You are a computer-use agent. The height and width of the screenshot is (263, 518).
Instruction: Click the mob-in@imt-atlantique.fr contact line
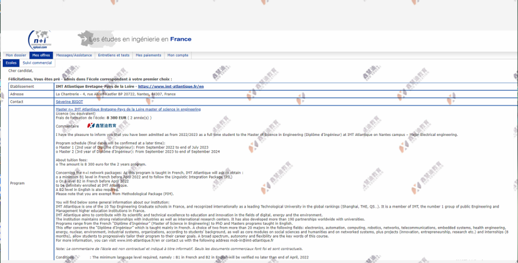pyautogui.click(x=165, y=240)
